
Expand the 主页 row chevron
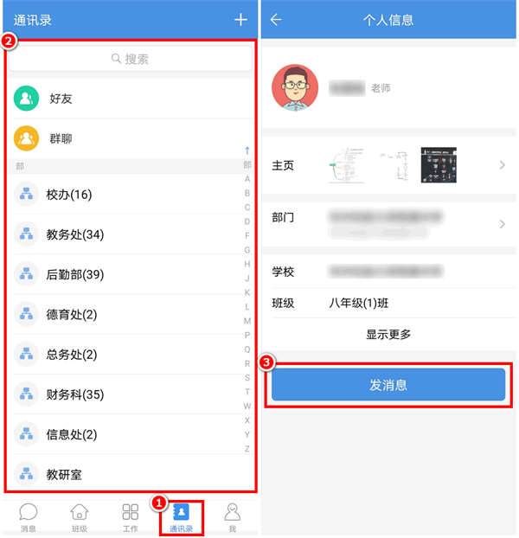pyautogui.click(x=503, y=165)
